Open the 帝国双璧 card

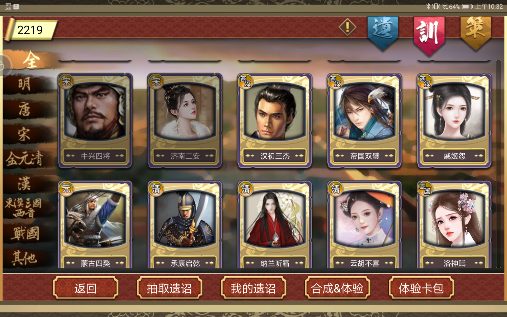(364, 121)
